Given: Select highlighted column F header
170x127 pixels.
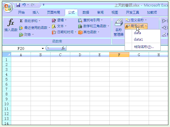Looking at the screenshot, I should tap(119, 55).
